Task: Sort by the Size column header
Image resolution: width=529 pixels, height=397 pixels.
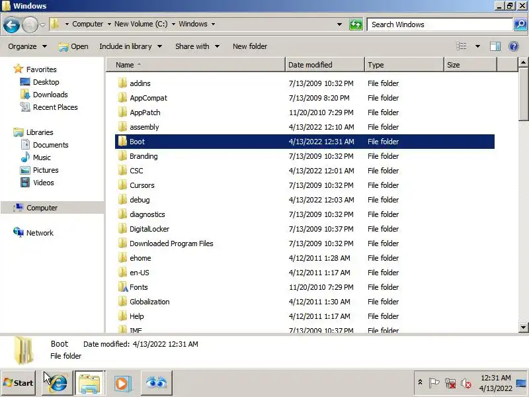Action: (x=470, y=65)
